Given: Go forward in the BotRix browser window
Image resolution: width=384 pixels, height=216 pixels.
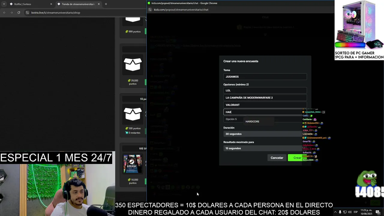Looking at the screenshot, I should point(11,13).
